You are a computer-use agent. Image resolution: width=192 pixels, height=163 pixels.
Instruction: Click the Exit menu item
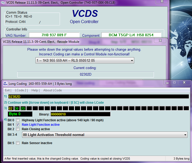[7, 90]
